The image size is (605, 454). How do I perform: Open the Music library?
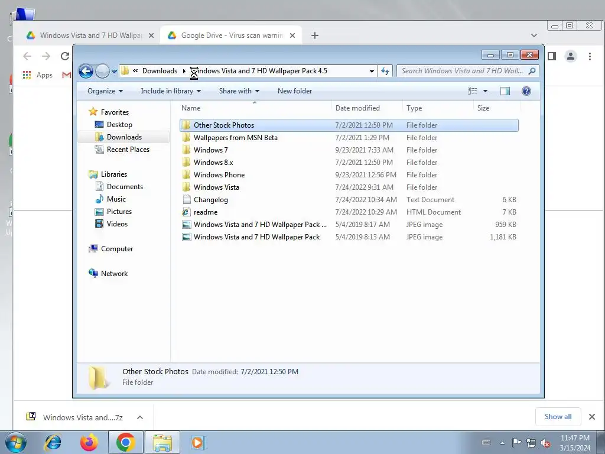tap(116, 199)
